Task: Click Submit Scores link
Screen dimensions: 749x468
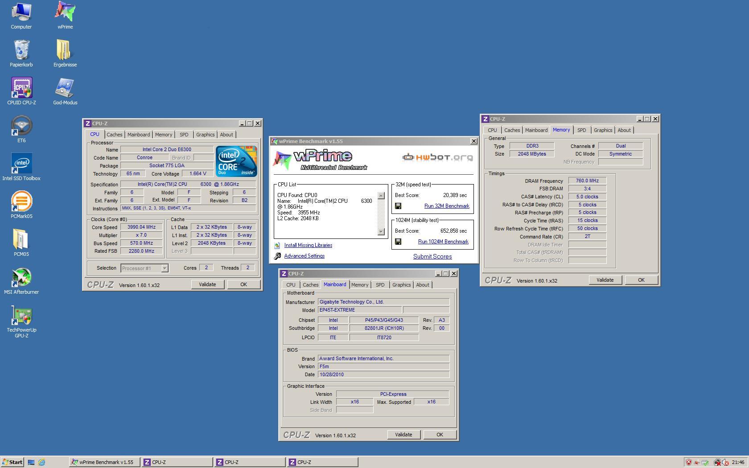Action: (x=432, y=256)
